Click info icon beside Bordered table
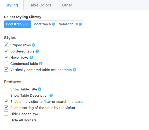The image size is (149, 130). [37, 51]
